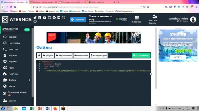Open YouTube bookmark
The height and width of the screenshot is (111, 199).
40,11
